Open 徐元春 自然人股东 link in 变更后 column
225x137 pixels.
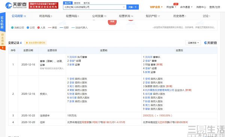[x=148, y=94]
